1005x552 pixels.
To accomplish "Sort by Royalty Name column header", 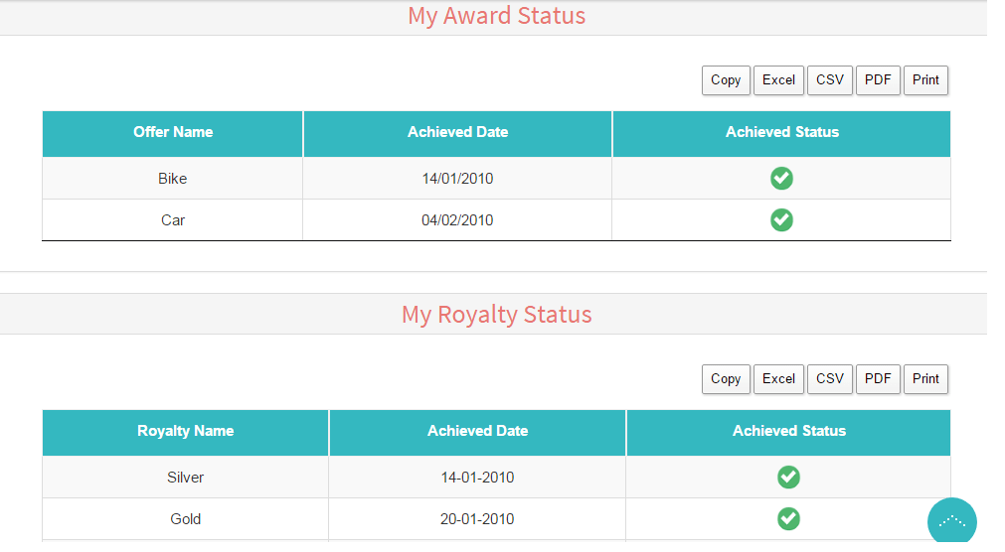I will coord(186,431).
